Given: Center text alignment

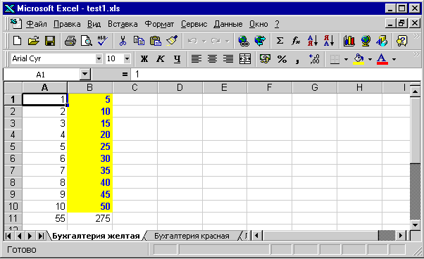Looking at the screenshot, I should point(212,58).
